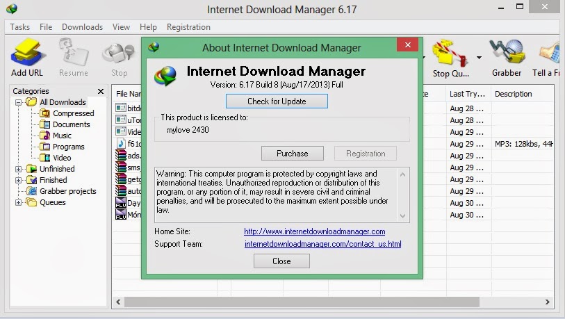Close About dialog with red X
This screenshot has height=319, width=565.
click(407, 44)
